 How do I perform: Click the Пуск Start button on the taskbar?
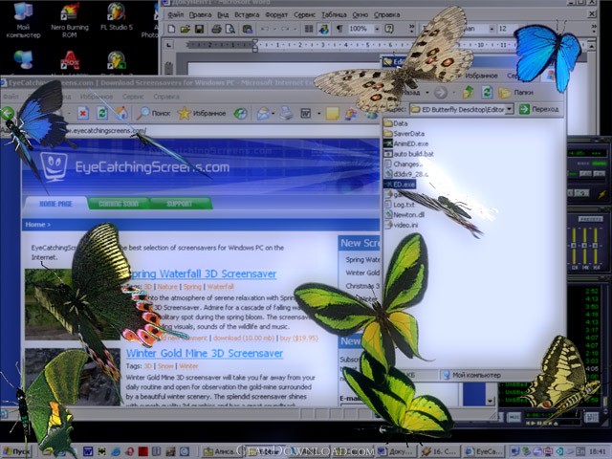point(16,452)
